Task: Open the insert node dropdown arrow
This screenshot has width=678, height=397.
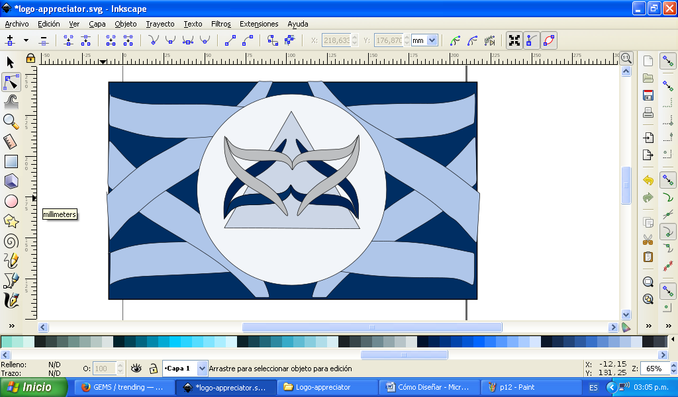Action: pyautogui.click(x=26, y=40)
